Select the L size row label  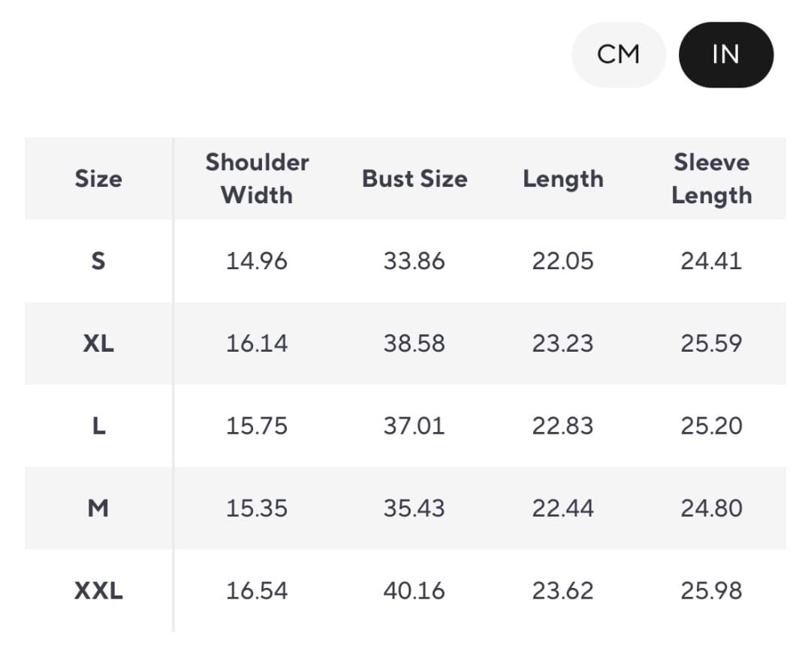(x=98, y=426)
